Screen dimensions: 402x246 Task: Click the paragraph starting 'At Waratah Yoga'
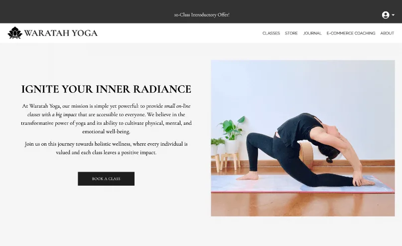click(x=106, y=119)
